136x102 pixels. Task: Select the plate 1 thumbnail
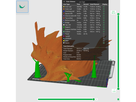tap(22, 7)
